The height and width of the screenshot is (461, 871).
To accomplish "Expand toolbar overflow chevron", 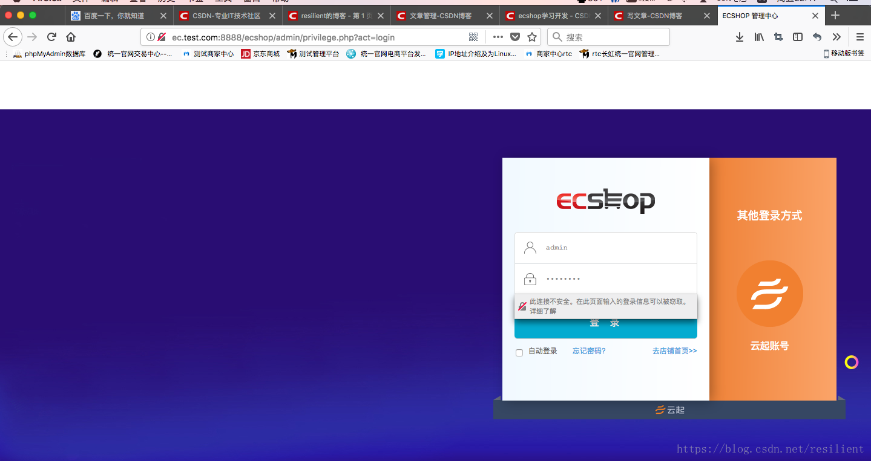I will click(x=836, y=37).
